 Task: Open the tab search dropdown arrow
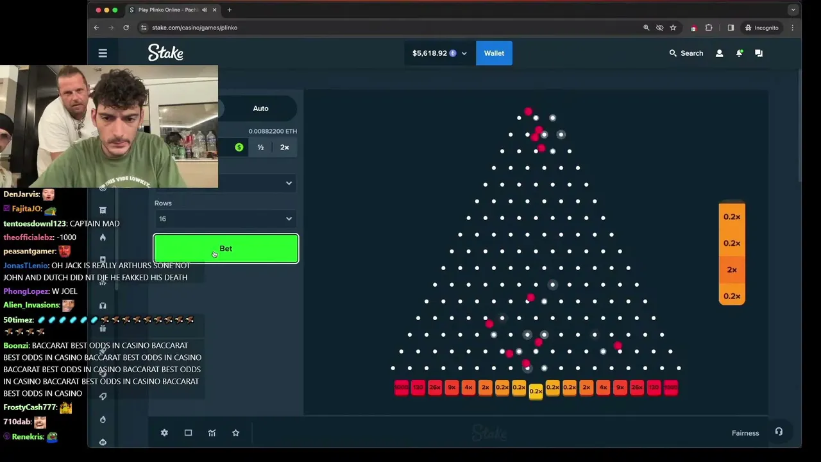(x=793, y=10)
